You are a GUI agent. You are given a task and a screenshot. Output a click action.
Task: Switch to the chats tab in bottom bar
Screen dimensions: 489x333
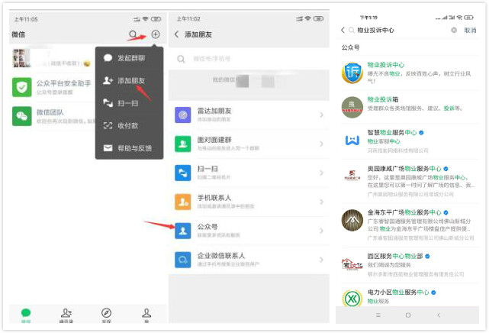[x=26, y=315]
